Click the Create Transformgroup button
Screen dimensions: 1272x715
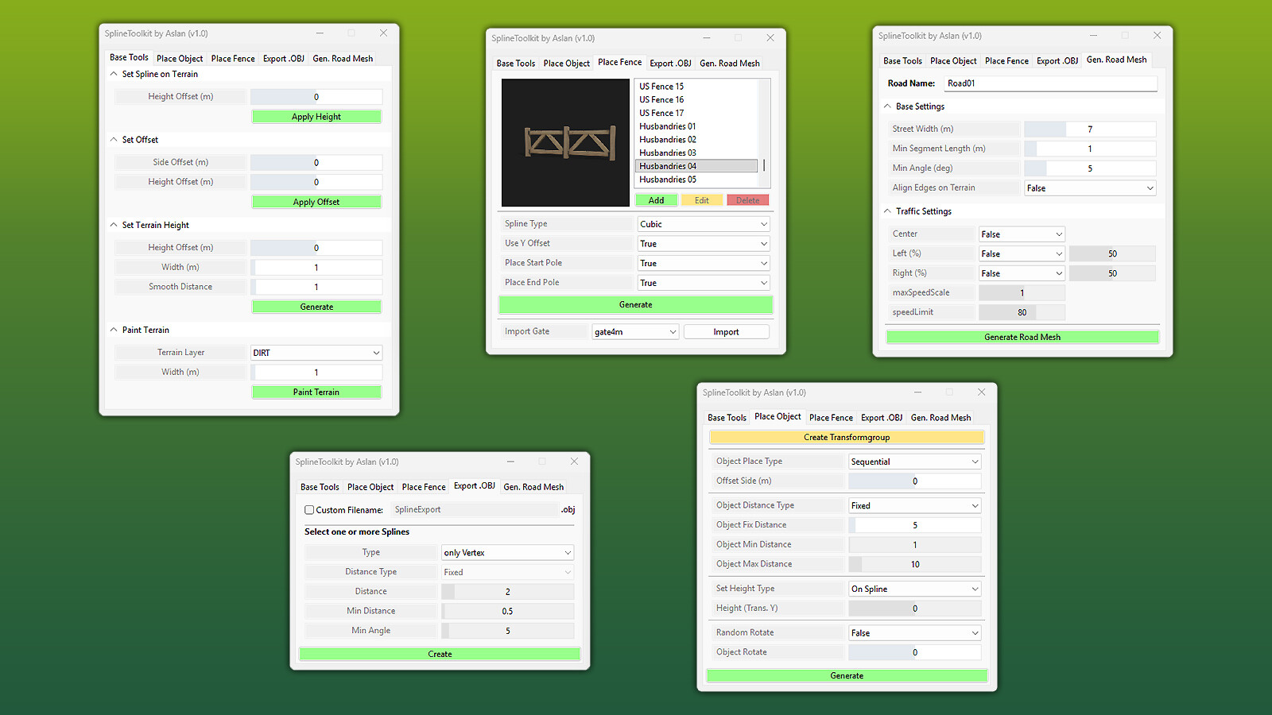coord(846,437)
